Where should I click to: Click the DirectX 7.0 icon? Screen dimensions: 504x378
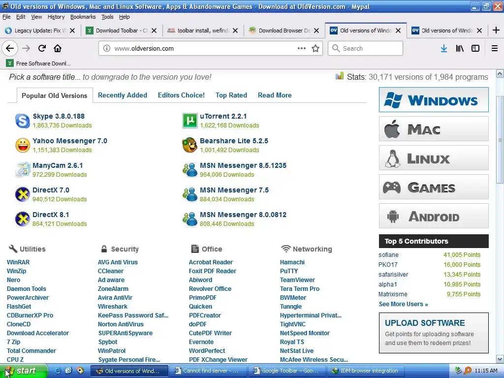point(23,194)
